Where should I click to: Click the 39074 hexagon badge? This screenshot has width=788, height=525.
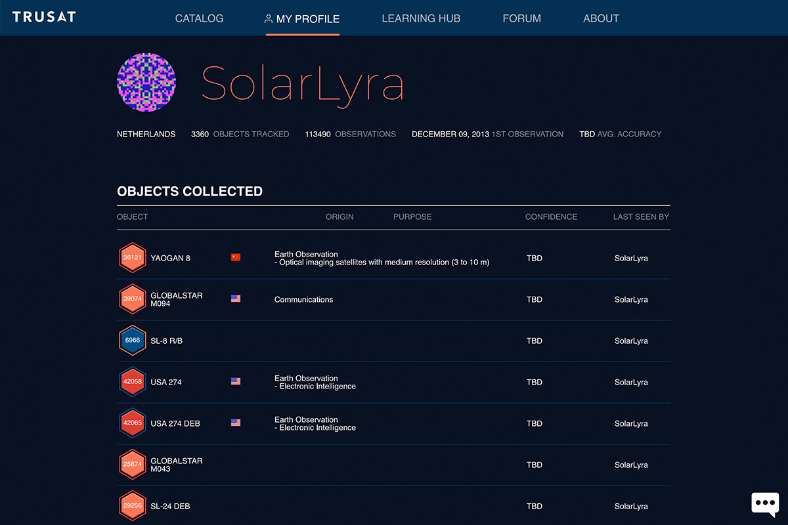point(133,299)
